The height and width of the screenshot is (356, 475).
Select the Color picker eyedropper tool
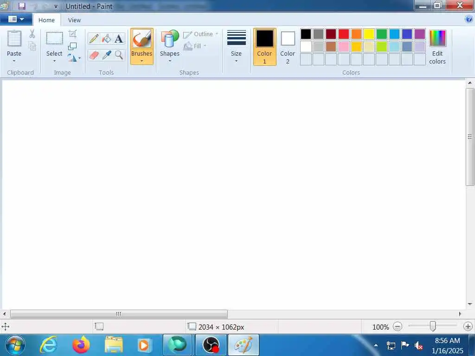point(106,55)
